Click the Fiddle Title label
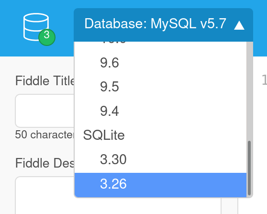 [x=45, y=80]
